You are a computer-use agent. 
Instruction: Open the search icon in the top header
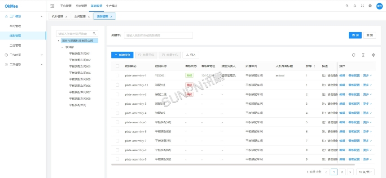pyautogui.click(x=347, y=6)
